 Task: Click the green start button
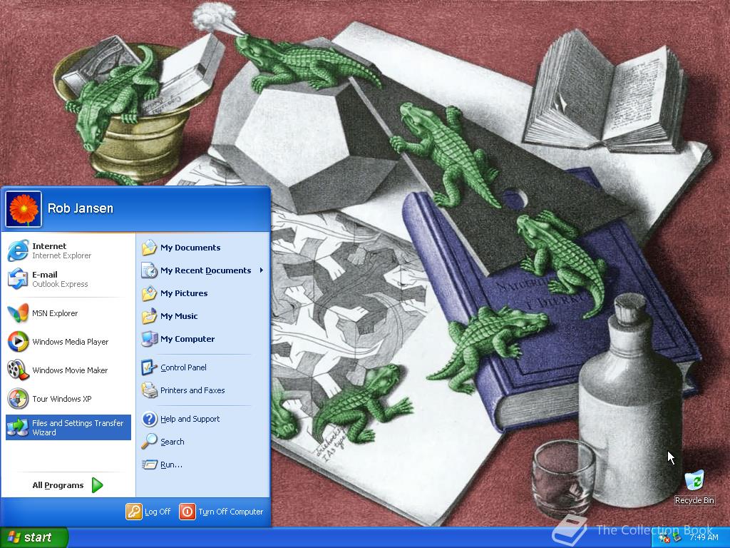[x=34, y=537]
